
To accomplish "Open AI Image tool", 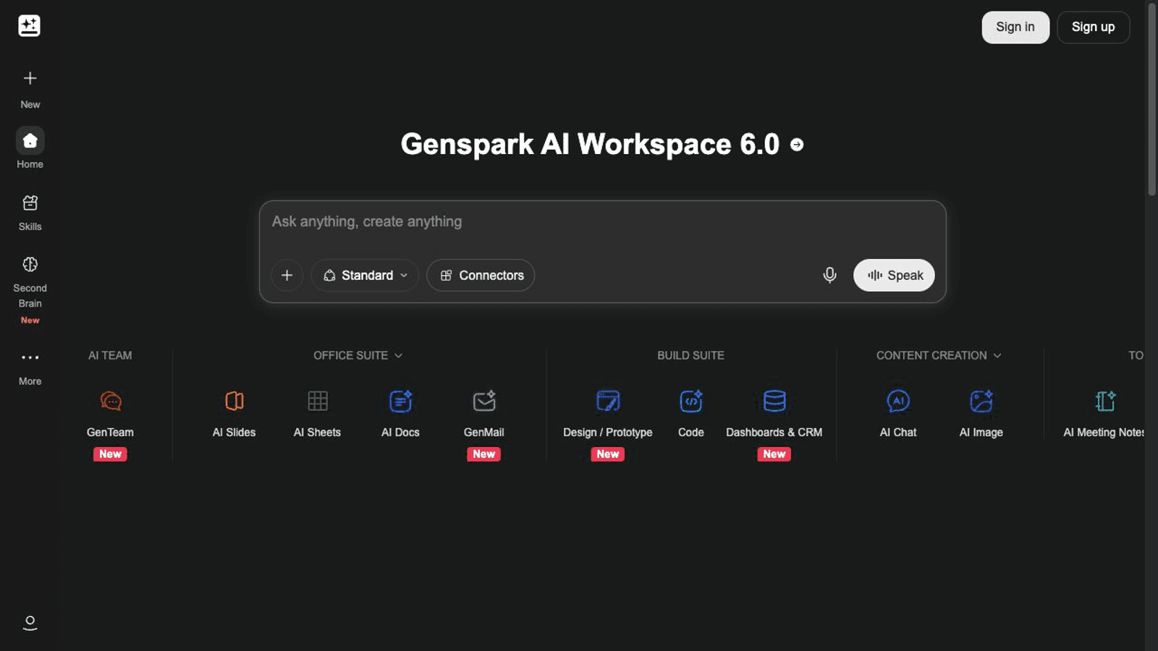I will coord(981,414).
